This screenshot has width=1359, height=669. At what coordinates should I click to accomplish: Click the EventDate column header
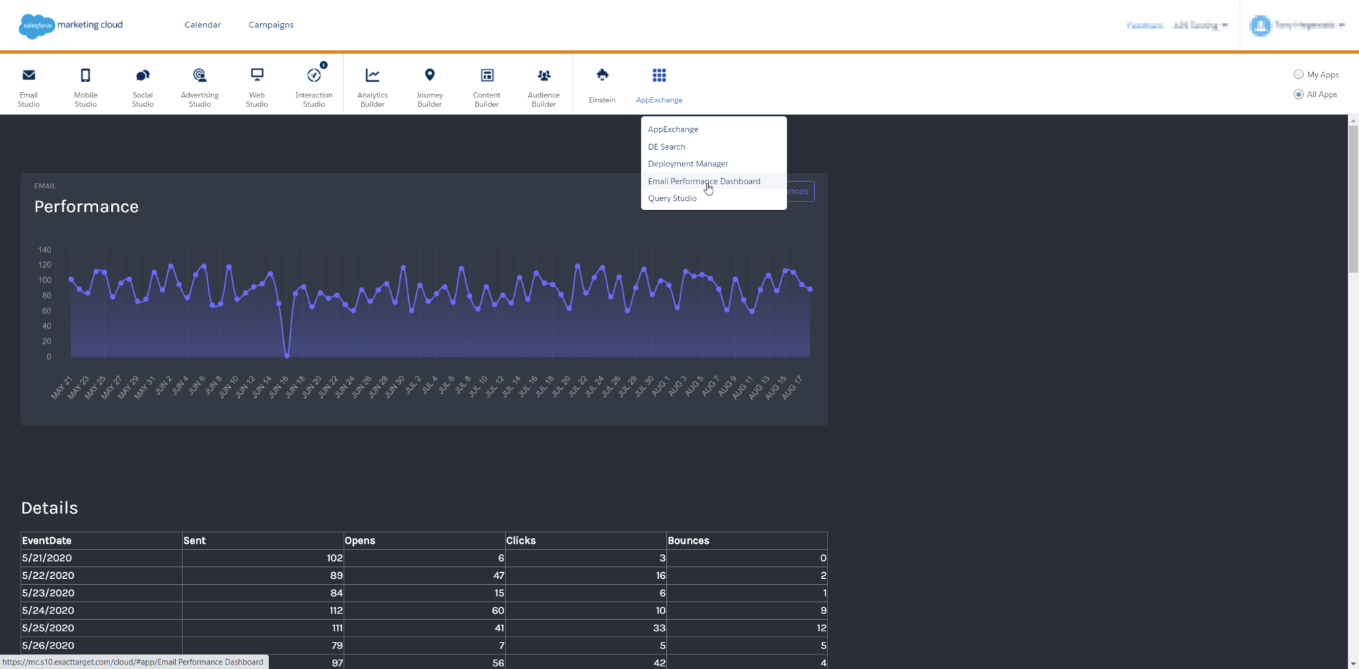pyautogui.click(x=102, y=540)
